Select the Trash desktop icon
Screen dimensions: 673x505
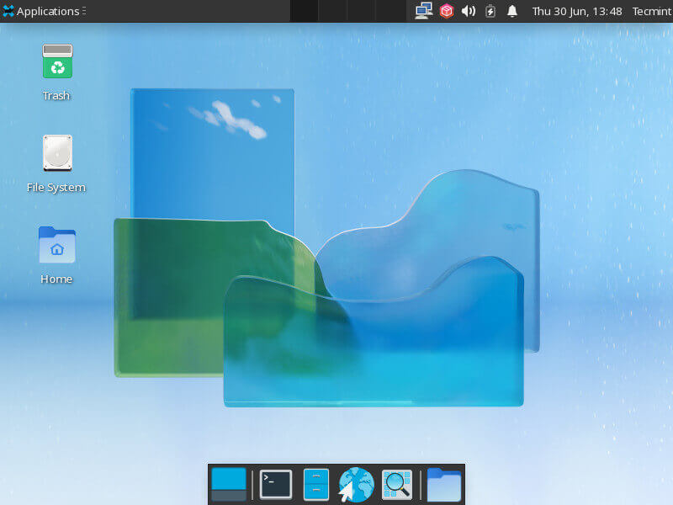pyautogui.click(x=57, y=61)
